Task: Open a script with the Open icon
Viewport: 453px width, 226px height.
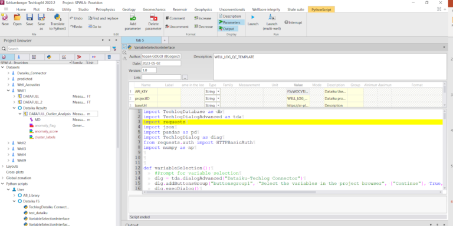Action: point(17,17)
